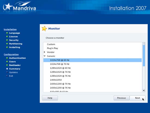Click the Generic label in the list

pyautogui.click(x=51, y=56)
